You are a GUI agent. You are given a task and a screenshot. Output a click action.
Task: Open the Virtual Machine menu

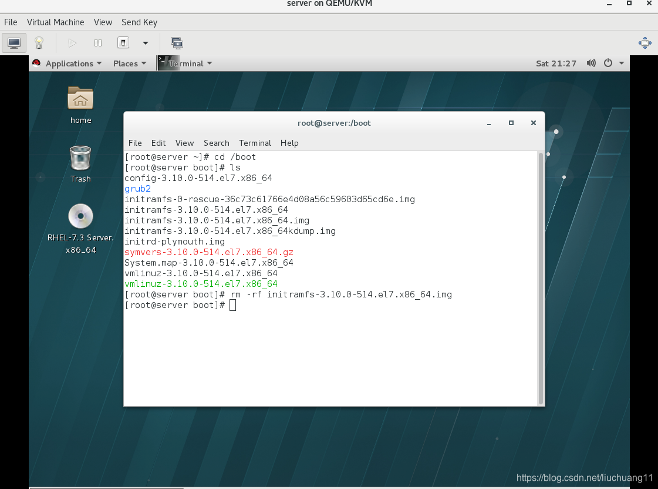click(x=55, y=22)
